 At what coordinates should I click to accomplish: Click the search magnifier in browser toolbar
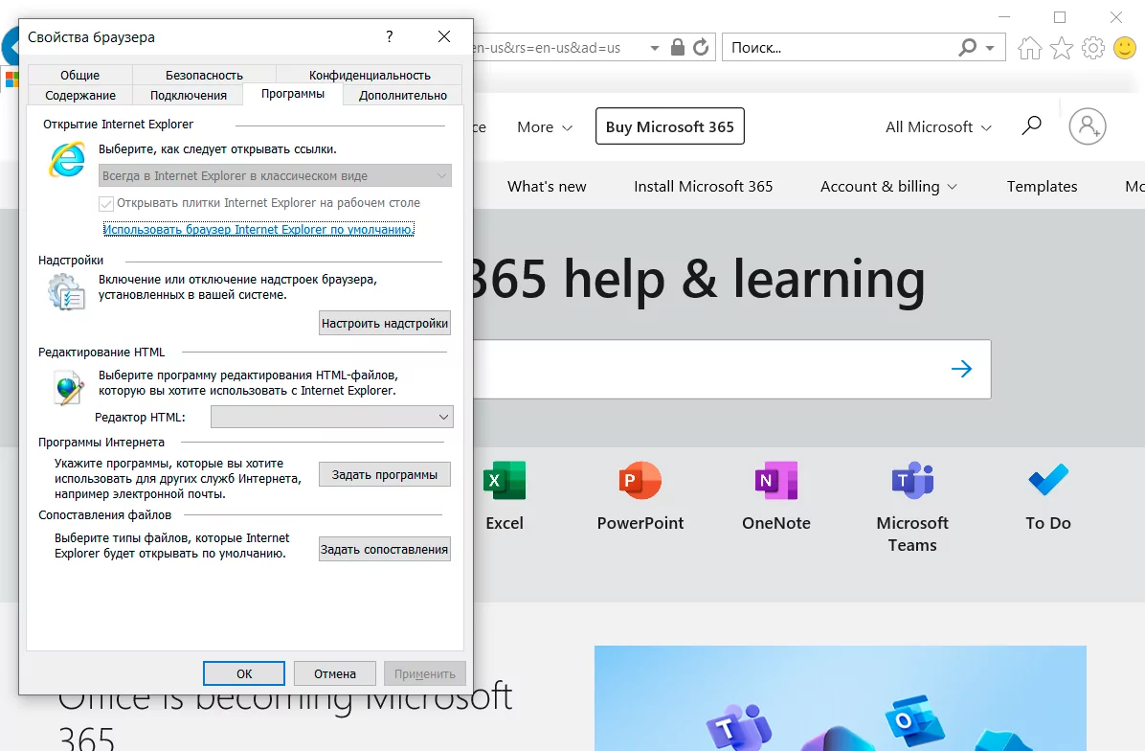pyautogui.click(x=967, y=48)
